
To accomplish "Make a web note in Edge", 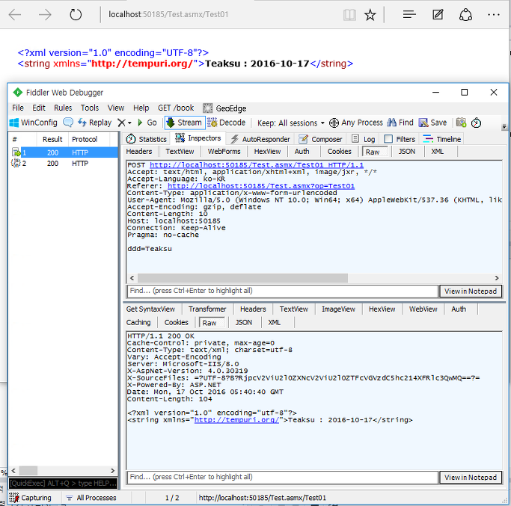I will 438,15.
